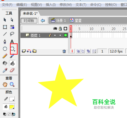
Task: Open the 控制(O) menu
Action: point(111,5)
